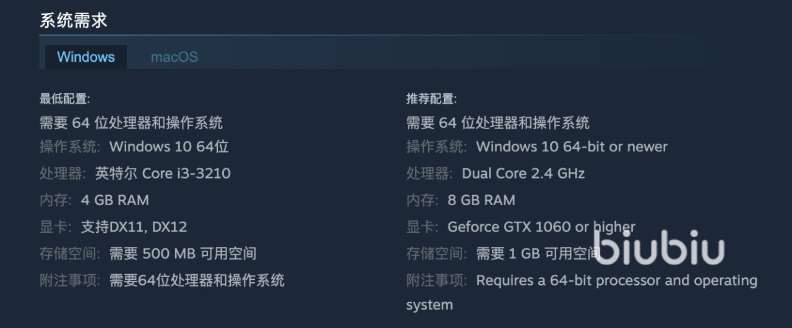Click the 8 GB RAM memory value
The height and width of the screenshot is (328, 792).
(481, 200)
